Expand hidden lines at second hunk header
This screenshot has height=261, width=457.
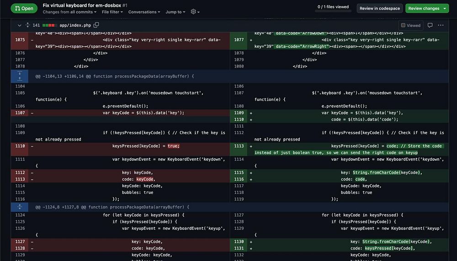point(19,207)
